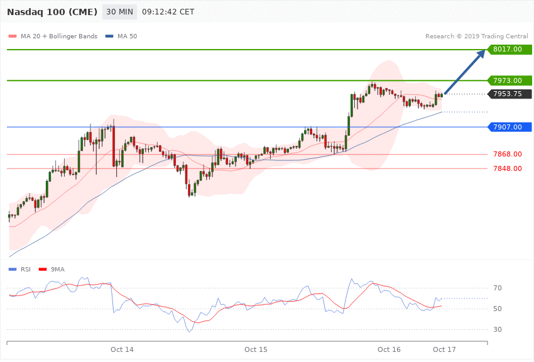Click the 7973.00 green price tag
The image size is (534, 362).
tap(510, 80)
